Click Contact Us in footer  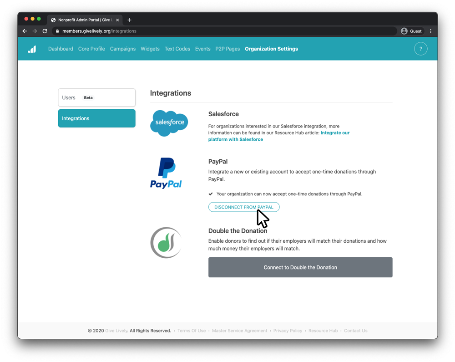[x=355, y=331]
